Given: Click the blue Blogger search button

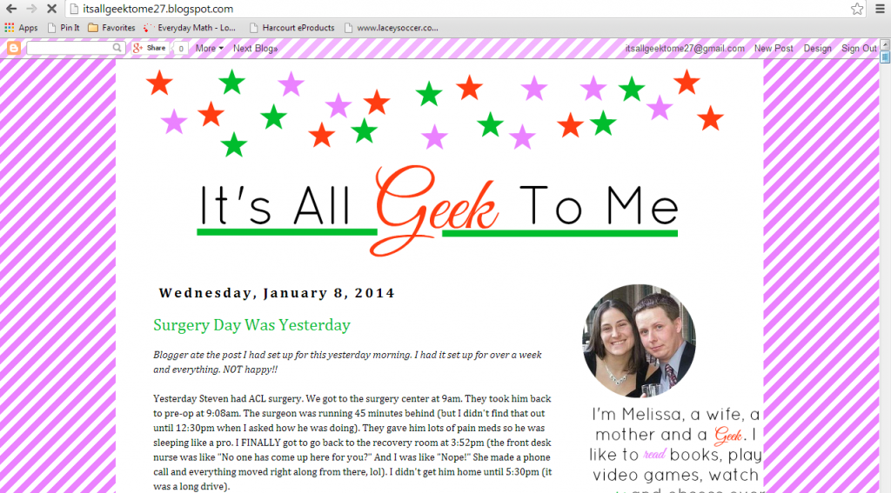Looking at the screenshot, I should (x=119, y=49).
